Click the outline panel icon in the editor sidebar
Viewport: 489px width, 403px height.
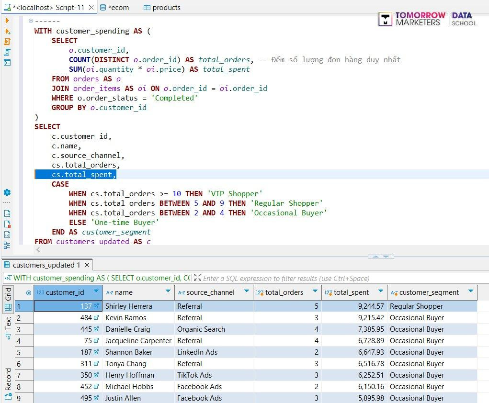coord(7,245)
